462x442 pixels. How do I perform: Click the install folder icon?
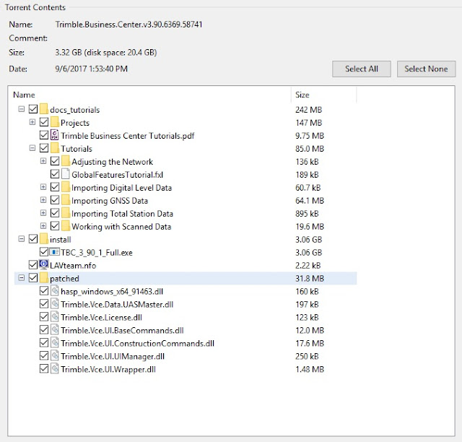click(44, 239)
